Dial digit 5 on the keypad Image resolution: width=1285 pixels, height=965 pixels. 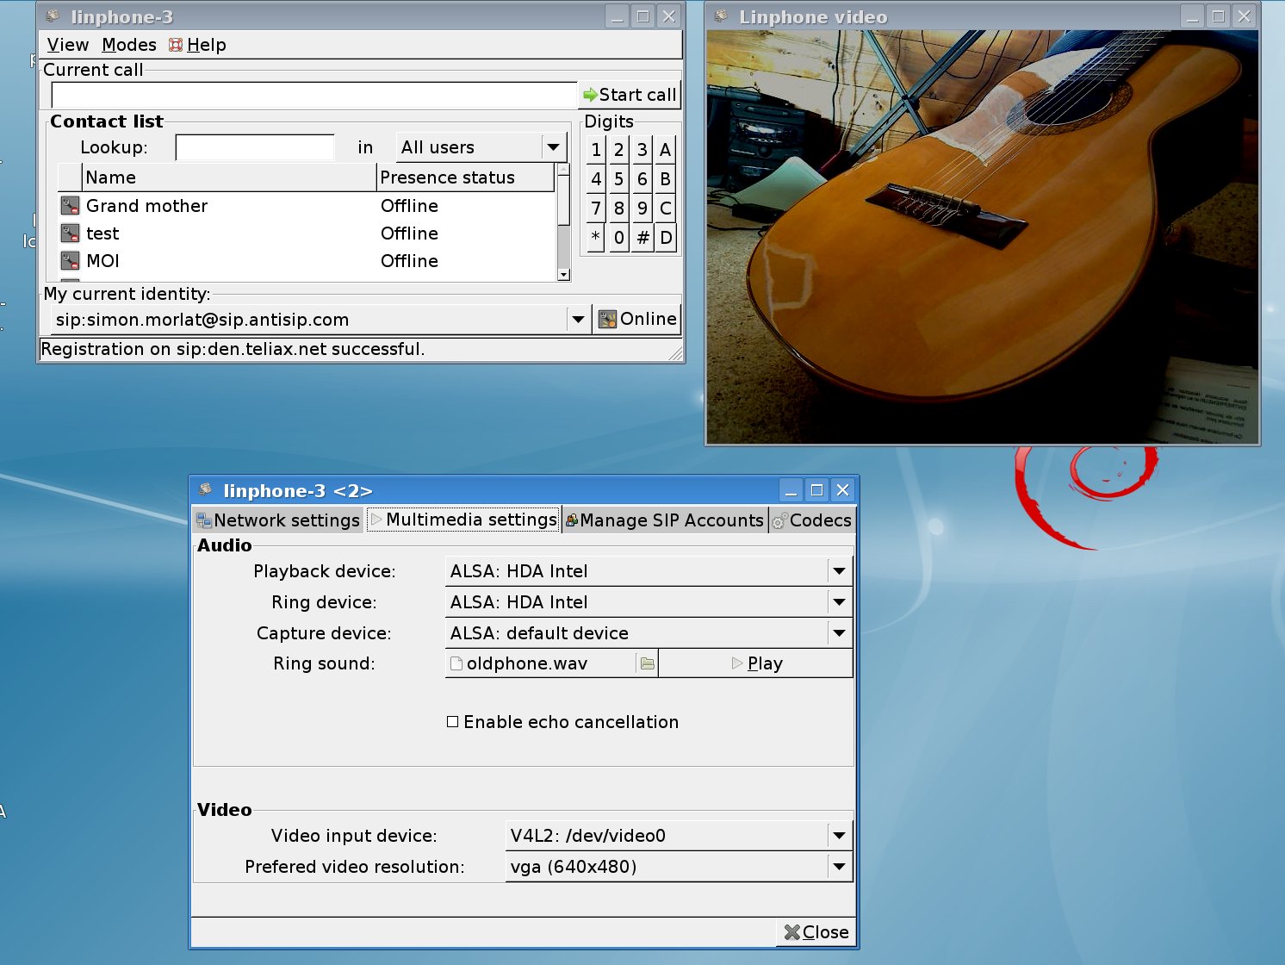tap(618, 179)
